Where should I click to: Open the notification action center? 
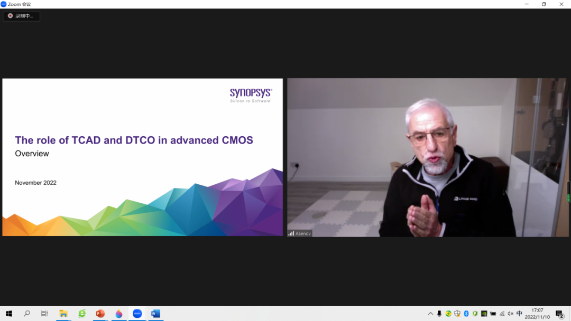pos(559,314)
